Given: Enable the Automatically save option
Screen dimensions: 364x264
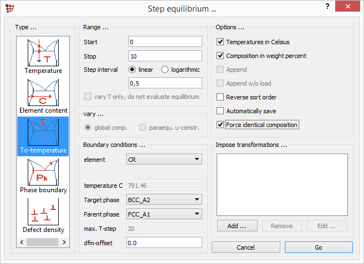Looking at the screenshot, I should (x=221, y=111).
